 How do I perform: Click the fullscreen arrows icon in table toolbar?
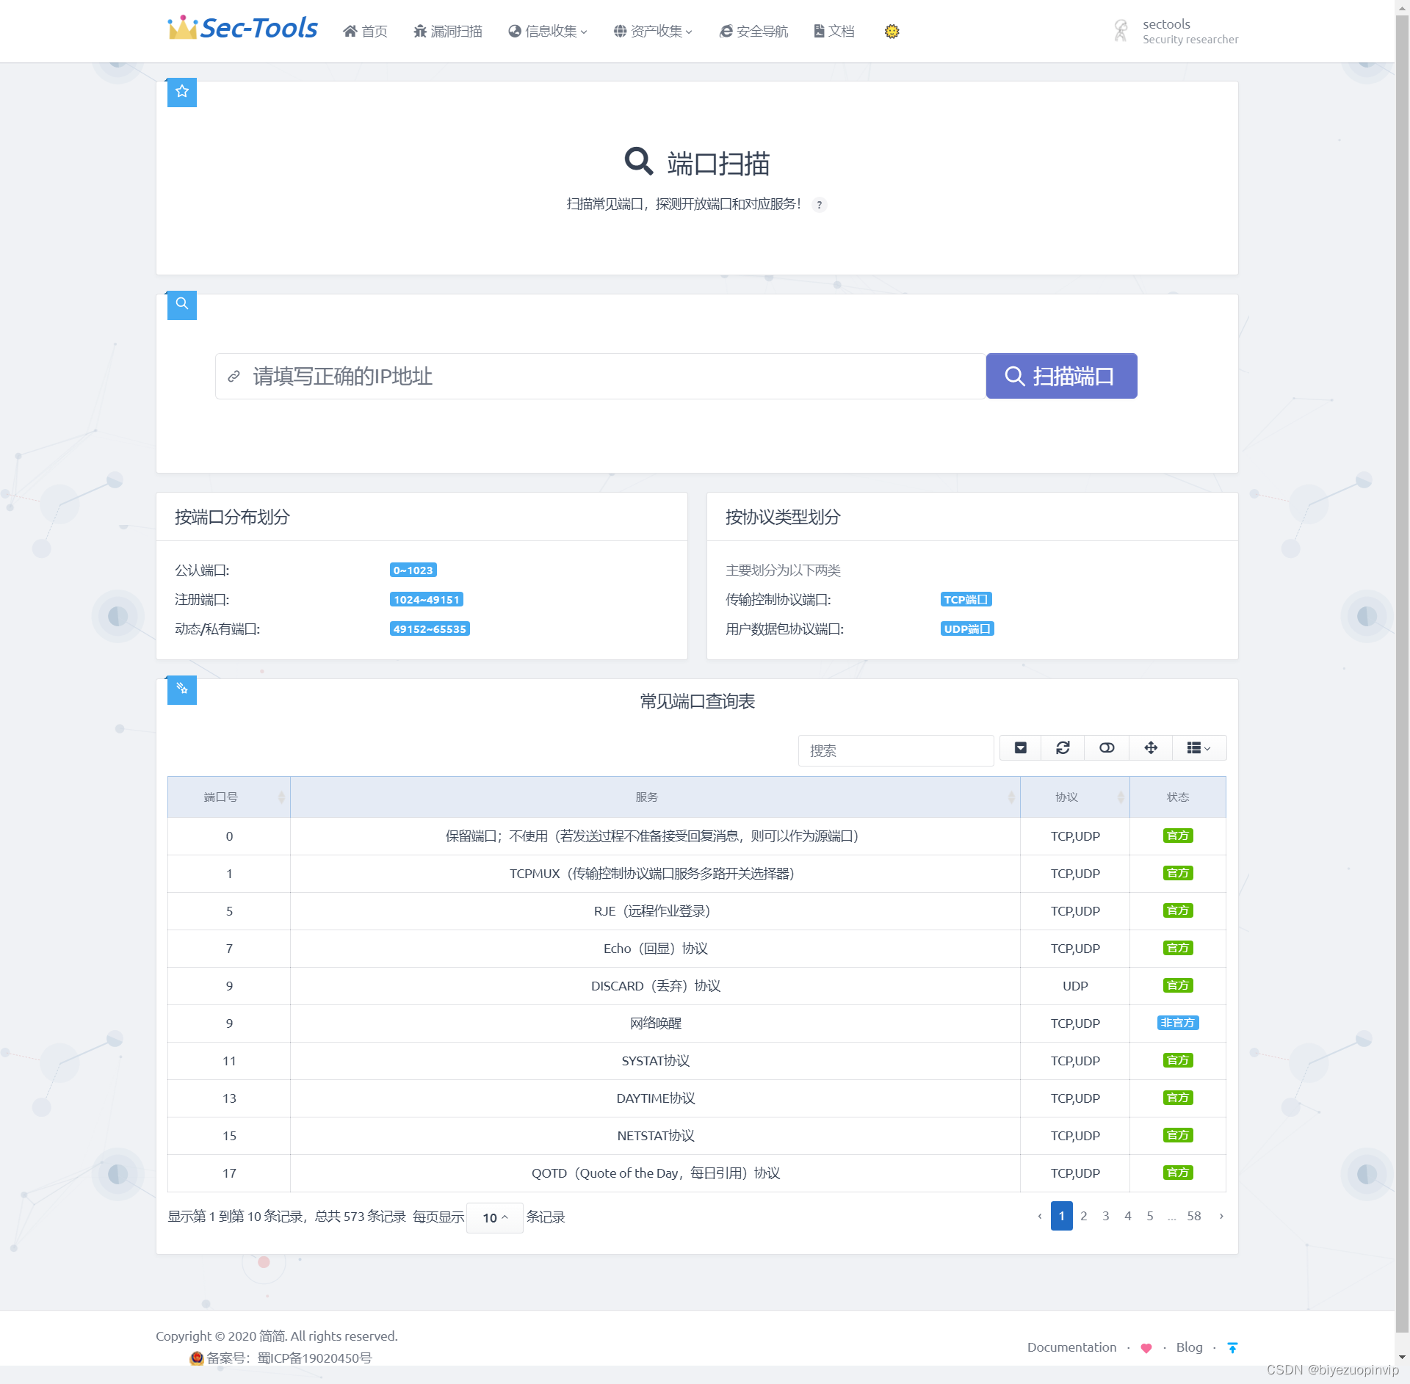click(x=1151, y=747)
